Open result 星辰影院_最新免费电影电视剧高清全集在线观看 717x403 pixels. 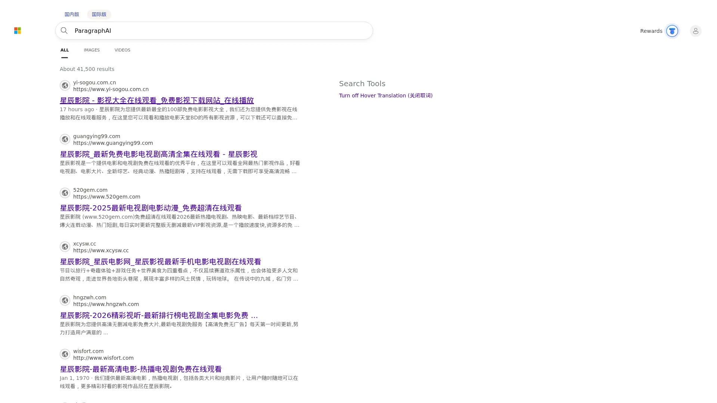point(158,154)
